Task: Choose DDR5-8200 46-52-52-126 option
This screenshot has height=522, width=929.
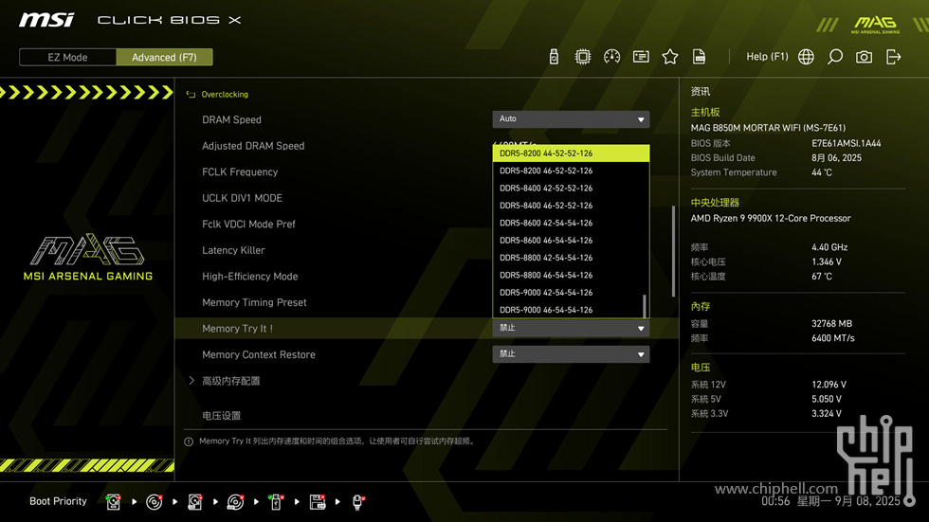Action: click(x=571, y=171)
